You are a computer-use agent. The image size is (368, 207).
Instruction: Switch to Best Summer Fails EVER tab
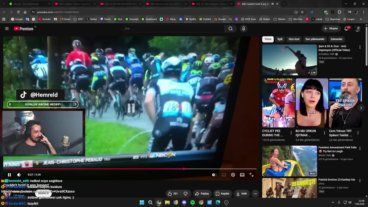[166, 4]
